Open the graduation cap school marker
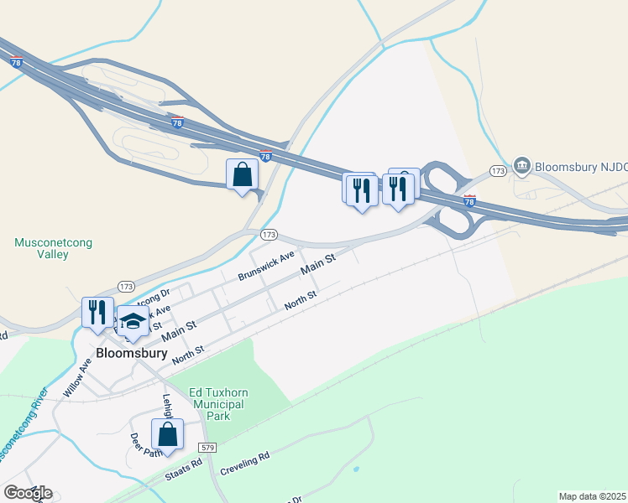628x503 pixels. point(133,323)
